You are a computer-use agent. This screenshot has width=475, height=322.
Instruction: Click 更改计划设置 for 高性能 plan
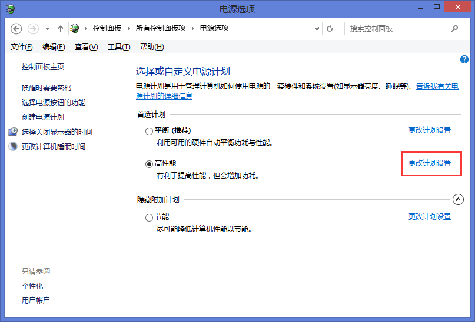coord(430,163)
